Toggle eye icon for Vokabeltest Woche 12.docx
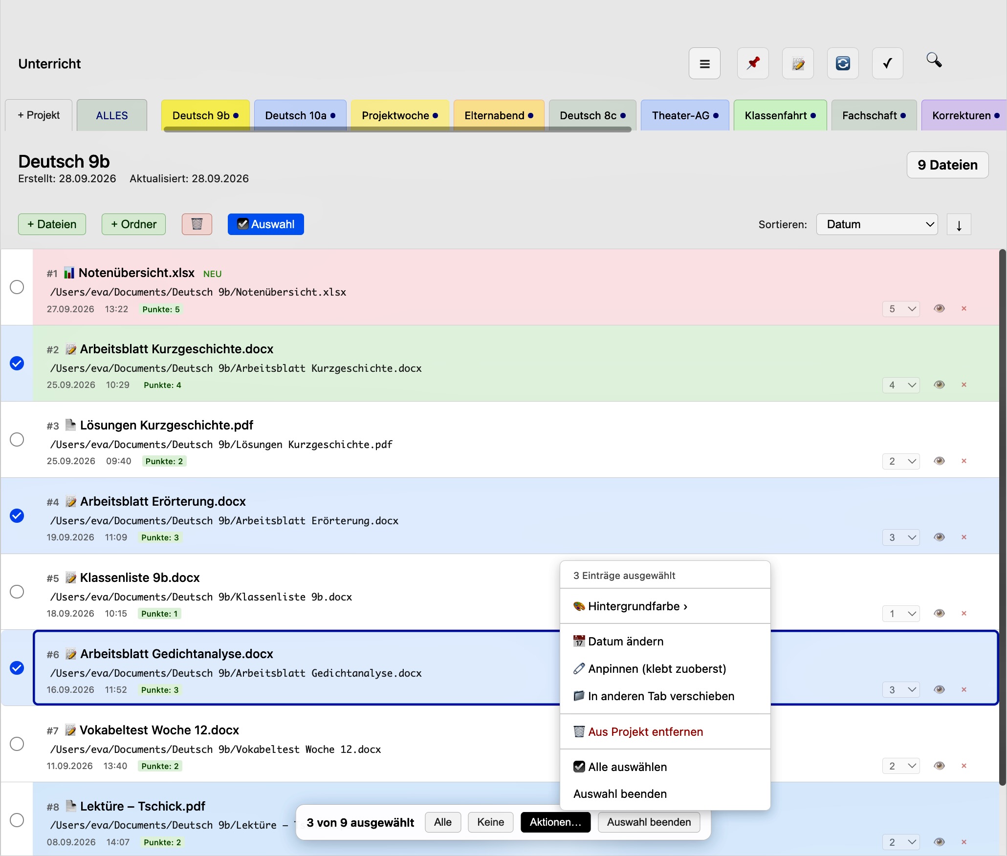Viewport: 1007px width, 856px height. pos(939,766)
